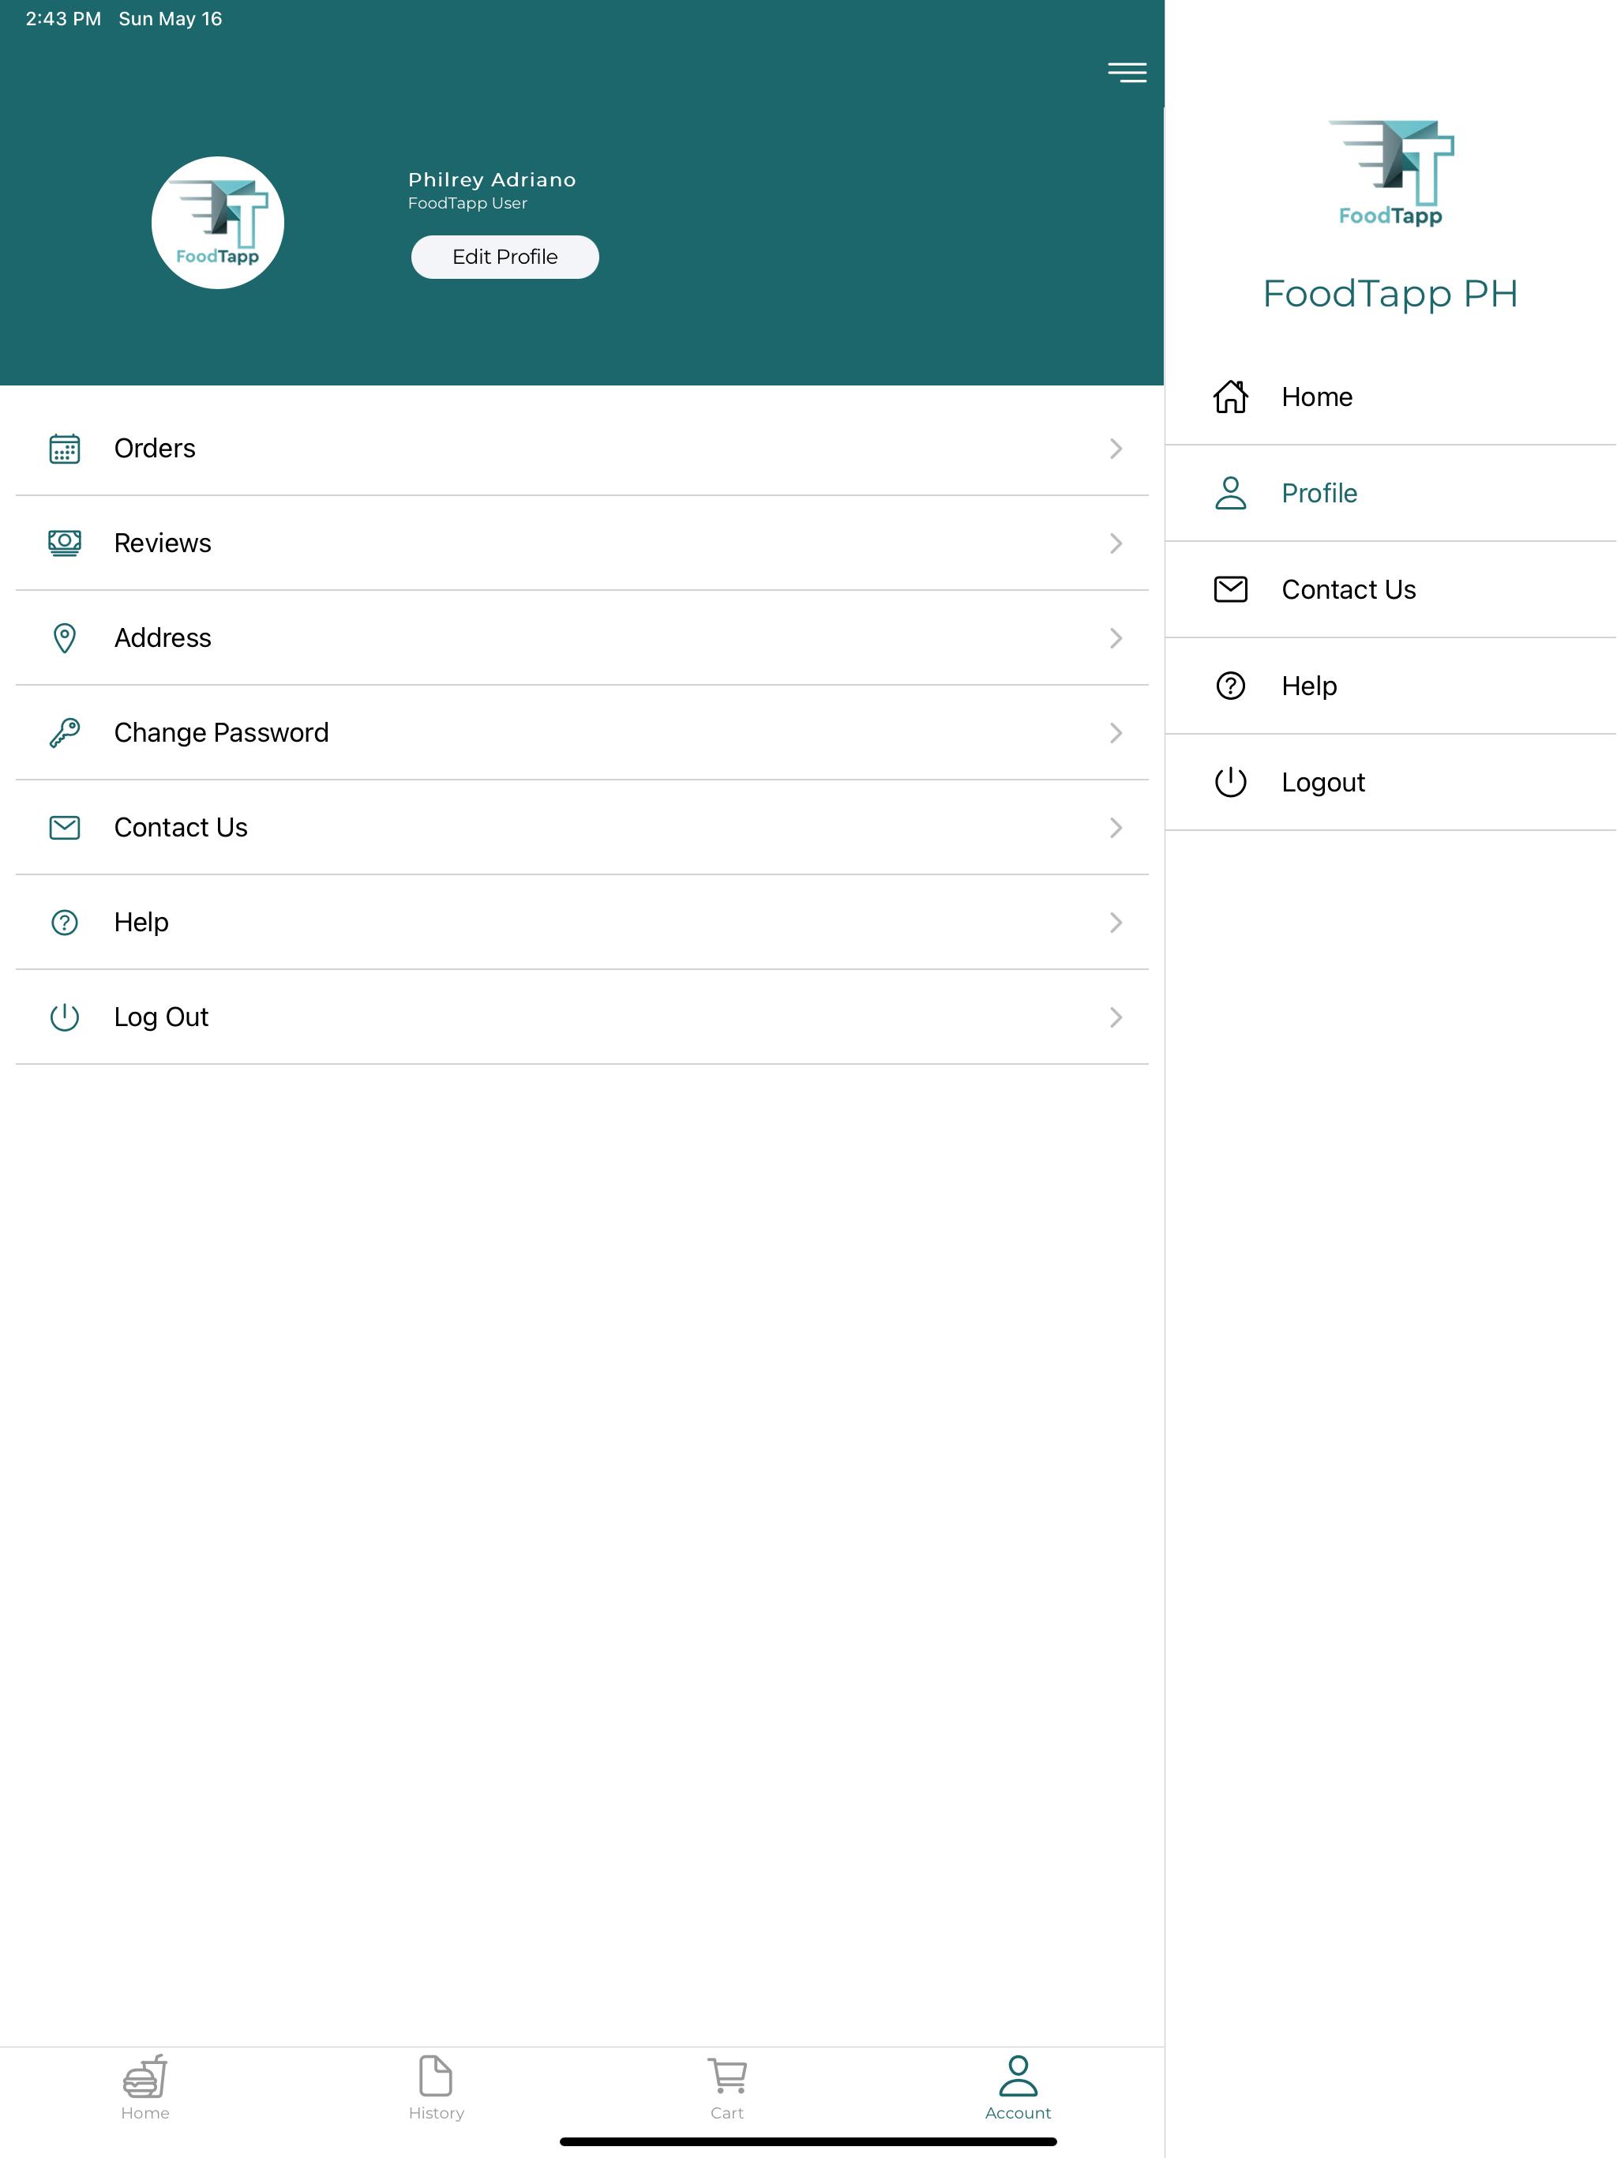Select the Account tab

[1017, 2087]
